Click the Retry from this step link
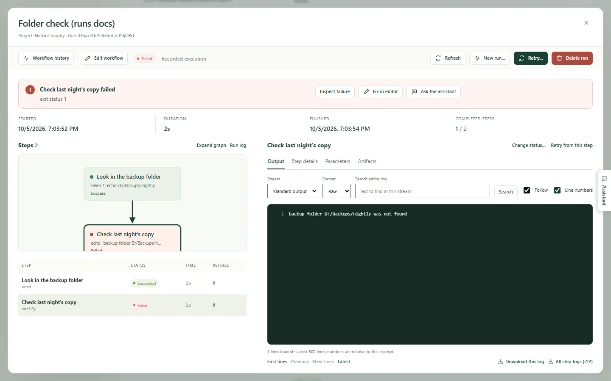The height and width of the screenshot is (381, 611). [572, 146]
